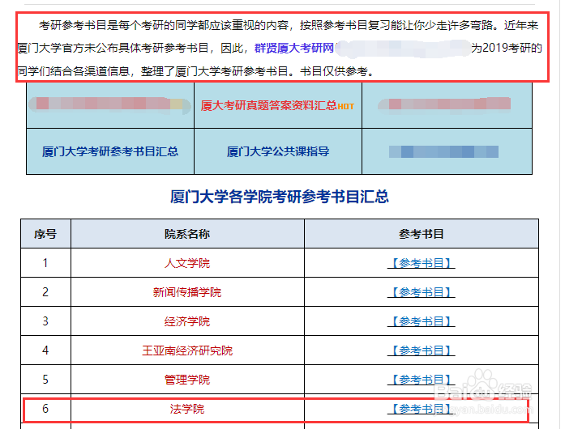This screenshot has height=429, width=565.
Task: Click the 序号 column header
Action: 45,234
